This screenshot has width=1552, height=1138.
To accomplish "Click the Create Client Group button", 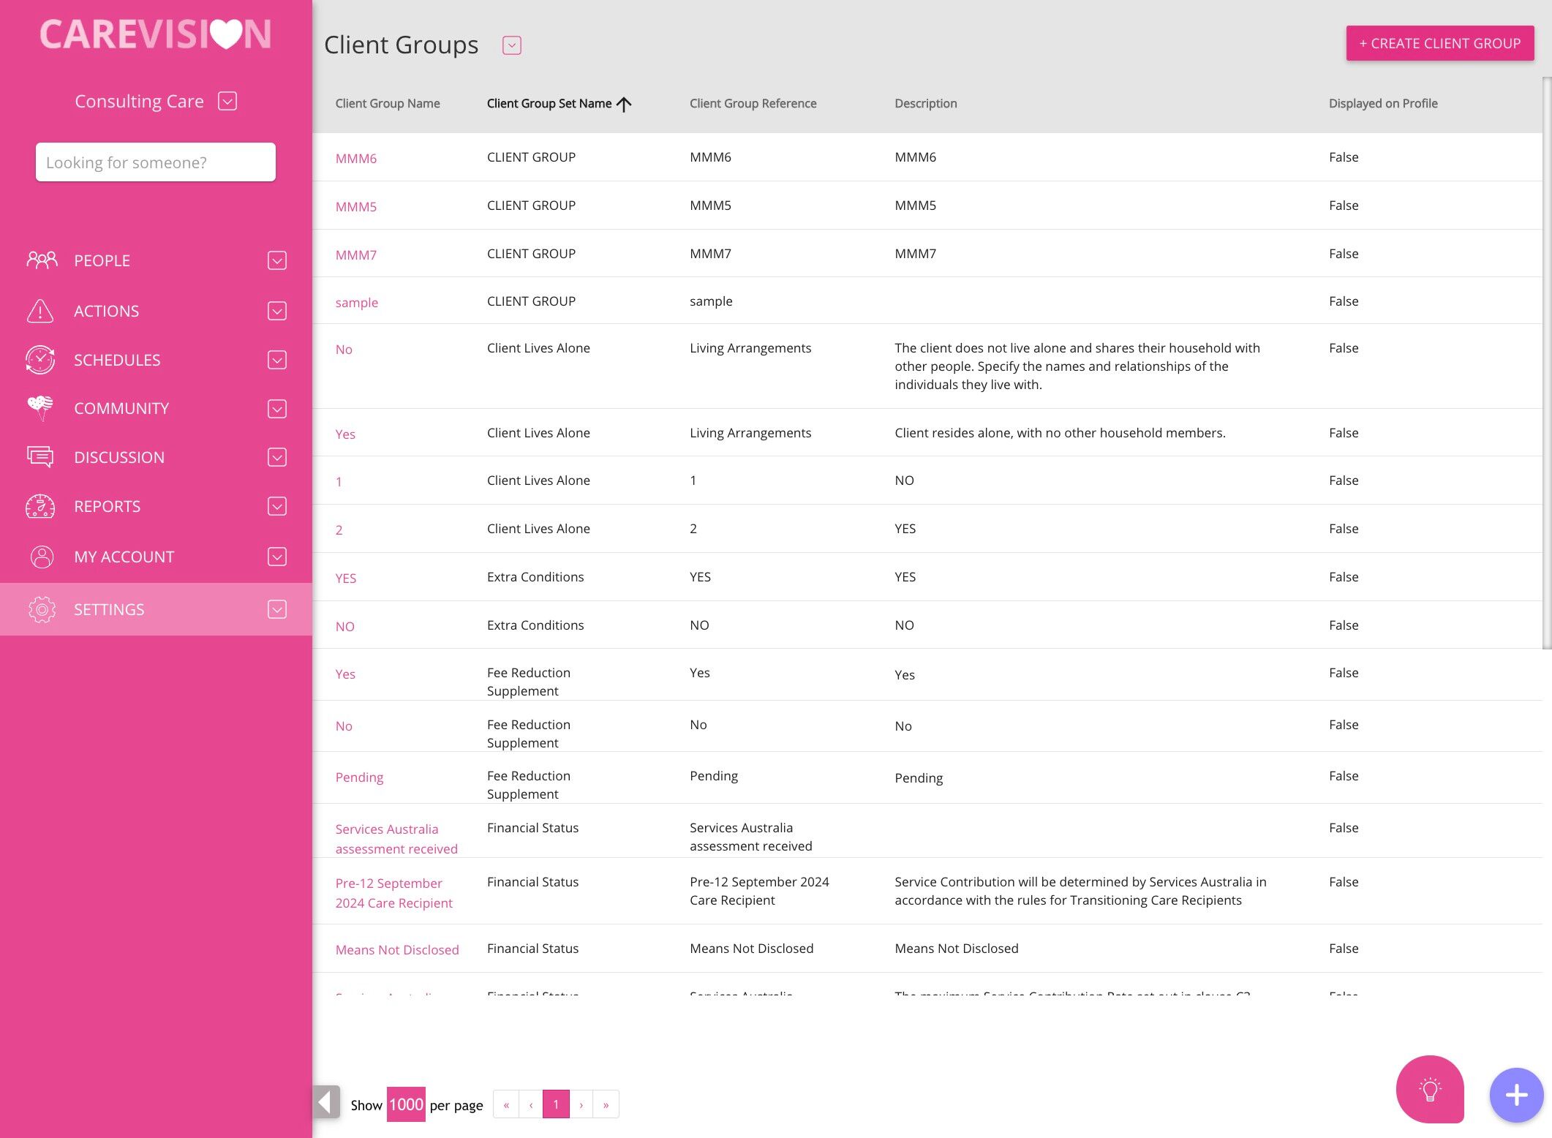I will [1439, 43].
